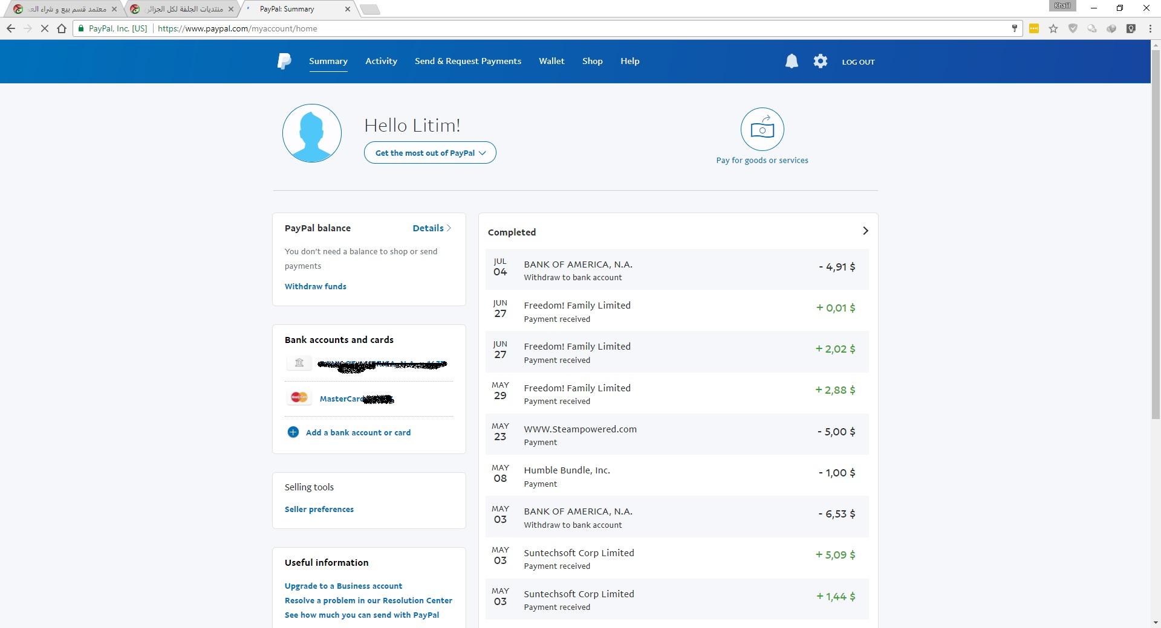Open account settings gear icon
Viewport: 1161px width, 628px height.
pyautogui.click(x=820, y=61)
